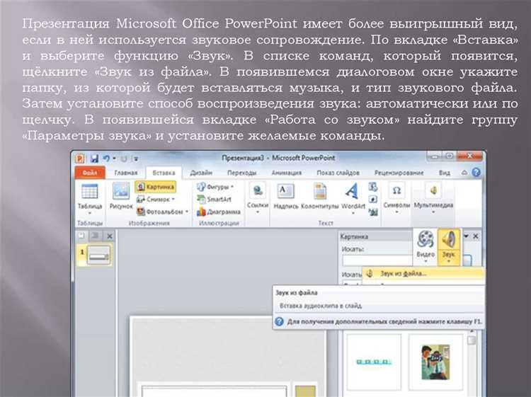Select slide 1 thumbnail
Viewport: 531px width, 397px height.
coord(98,255)
